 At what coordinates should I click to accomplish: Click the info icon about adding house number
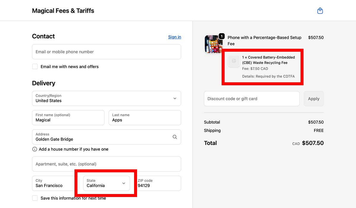(x=35, y=149)
